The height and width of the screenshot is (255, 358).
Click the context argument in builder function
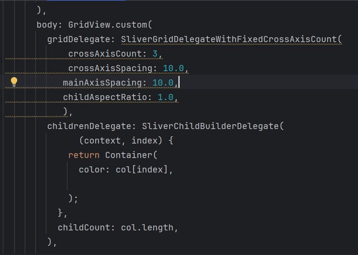point(102,140)
